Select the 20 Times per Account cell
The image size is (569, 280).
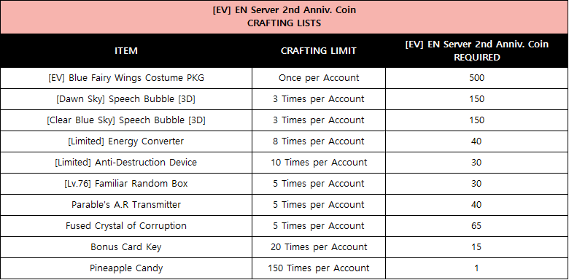(319, 247)
